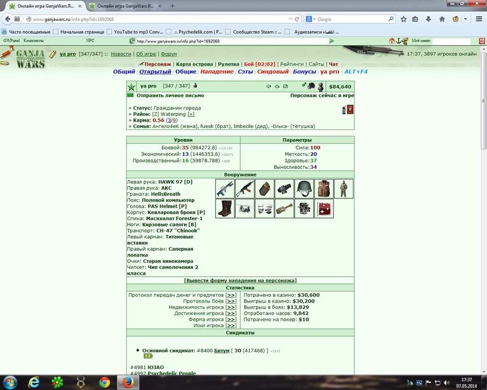Click the AKC rifle thumbnail
487x390 pixels.
(245, 189)
